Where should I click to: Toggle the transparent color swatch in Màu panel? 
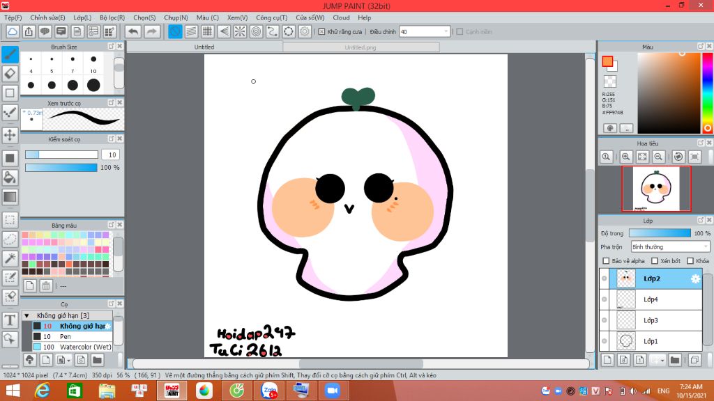[x=609, y=81]
